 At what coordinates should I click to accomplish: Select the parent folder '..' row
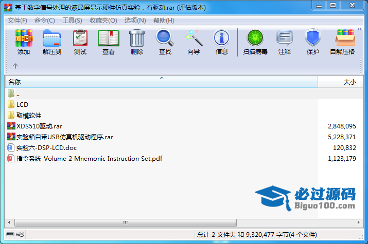184,93
